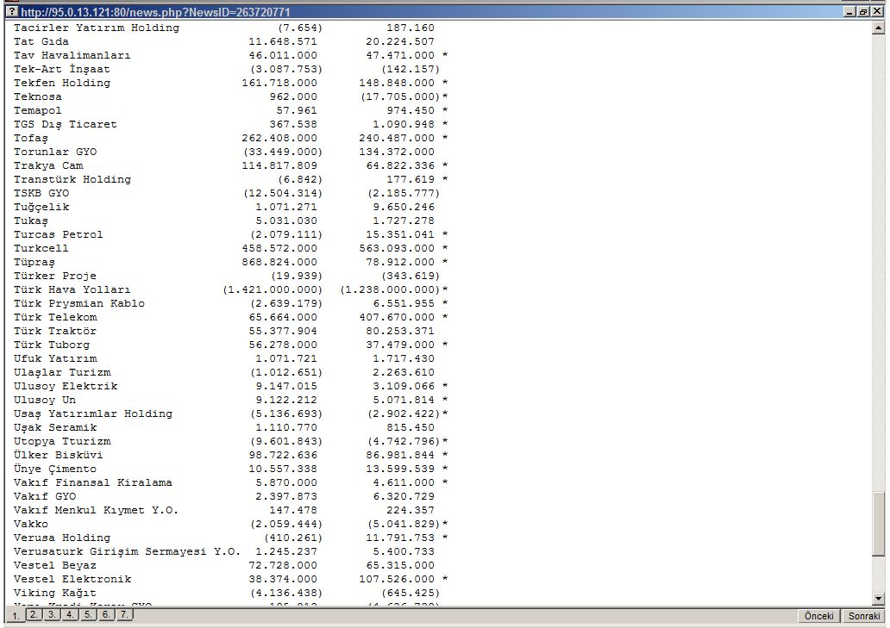This screenshot has width=890, height=628.
Task: Close the news window
Action: 876,12
